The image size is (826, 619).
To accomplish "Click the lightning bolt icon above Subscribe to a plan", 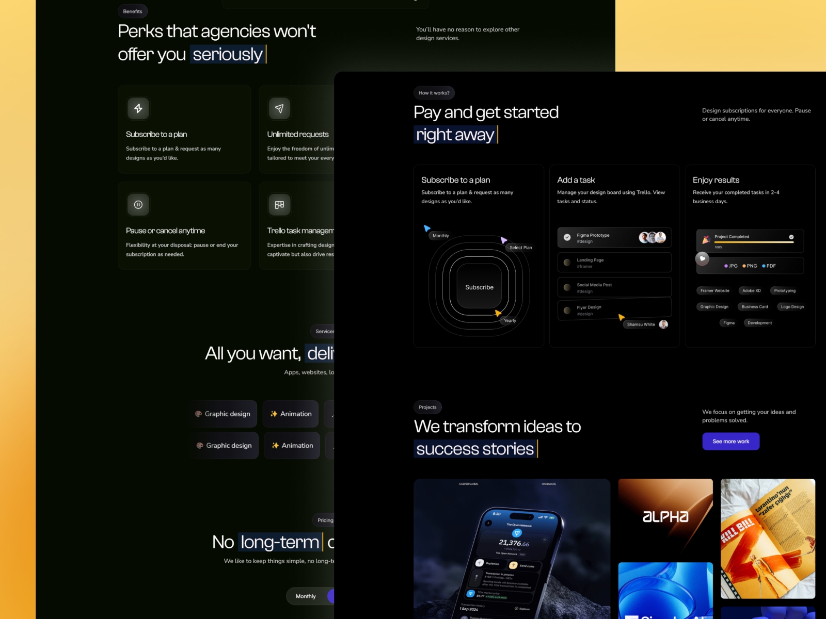I will click(138, 108).
